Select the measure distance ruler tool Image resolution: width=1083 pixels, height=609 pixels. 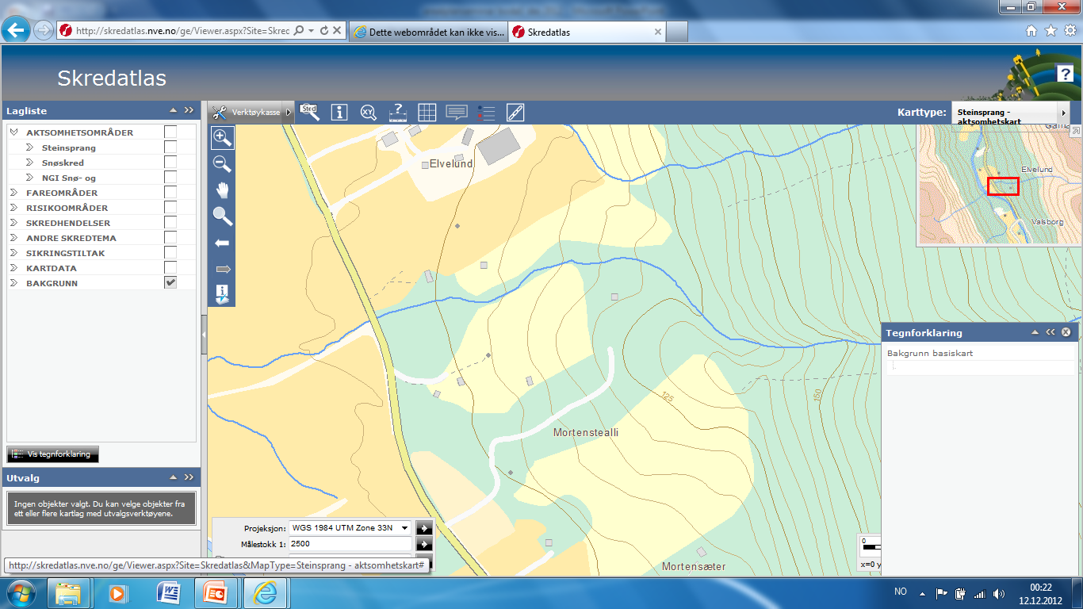pyautogui.click(x=398, y=113)
